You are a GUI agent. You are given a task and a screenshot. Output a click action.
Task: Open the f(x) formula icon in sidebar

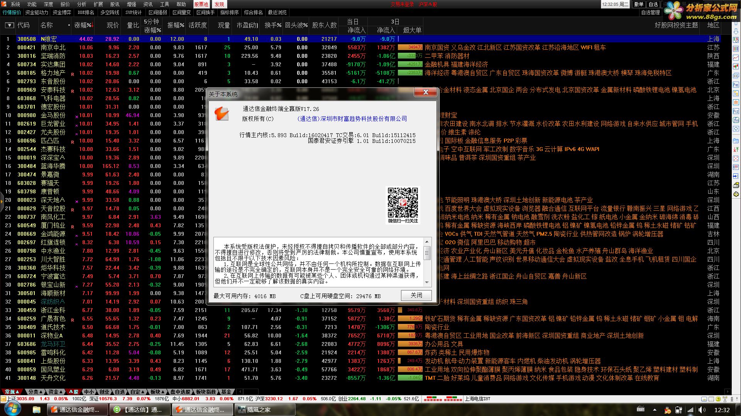[736, 120]
